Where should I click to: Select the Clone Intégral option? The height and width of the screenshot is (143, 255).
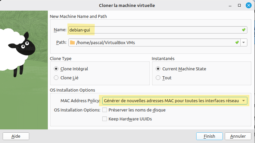click(x=56, y=69)
